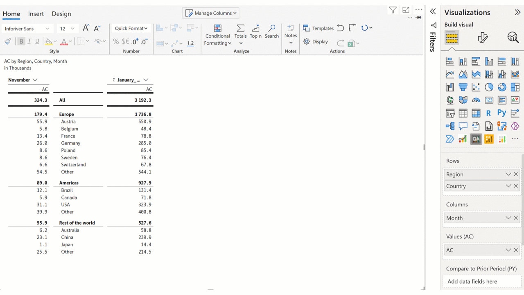Select the scatter chart visual icon
Screen dimensions: 524x295
pos(476,87)
